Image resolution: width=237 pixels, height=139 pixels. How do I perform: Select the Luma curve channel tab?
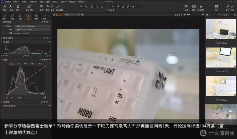[x=19, y=64]
